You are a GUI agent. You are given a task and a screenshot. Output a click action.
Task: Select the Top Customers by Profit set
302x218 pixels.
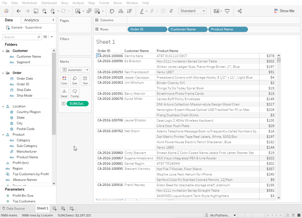pos(31,174)
